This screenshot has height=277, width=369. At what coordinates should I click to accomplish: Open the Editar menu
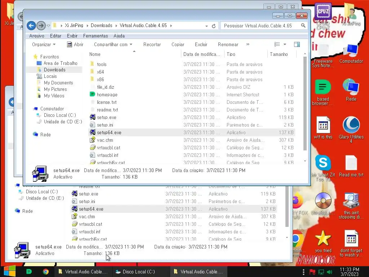click(55, 36)
